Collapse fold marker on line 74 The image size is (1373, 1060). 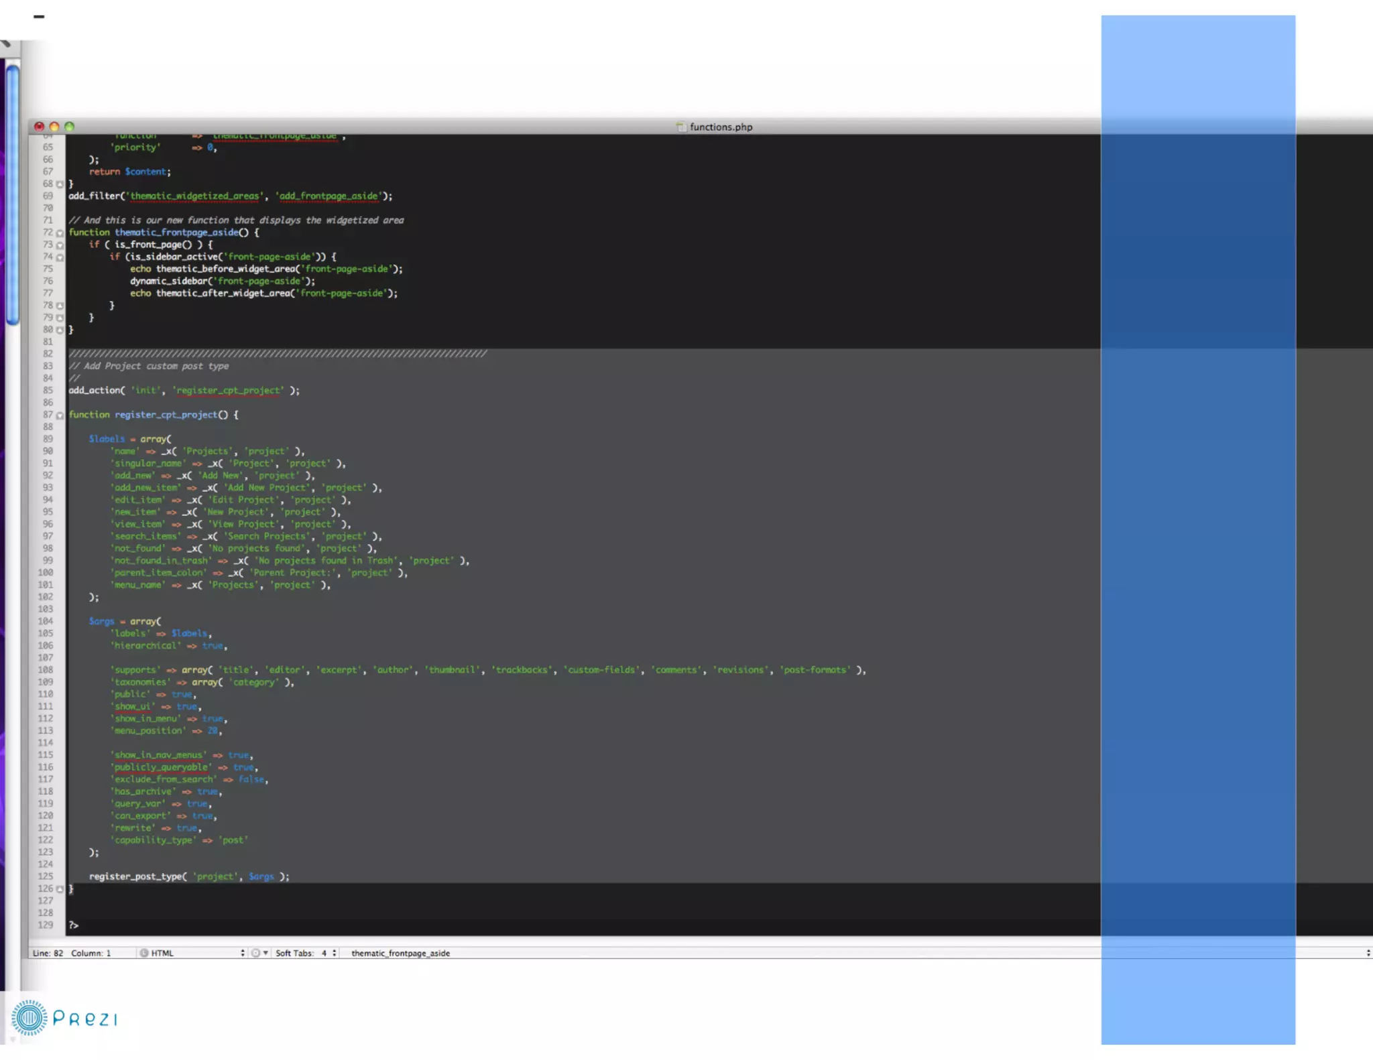(60, 257)
